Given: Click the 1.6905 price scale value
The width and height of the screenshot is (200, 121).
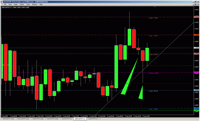Looking at the screenshot, I should (x=196, y=99).
